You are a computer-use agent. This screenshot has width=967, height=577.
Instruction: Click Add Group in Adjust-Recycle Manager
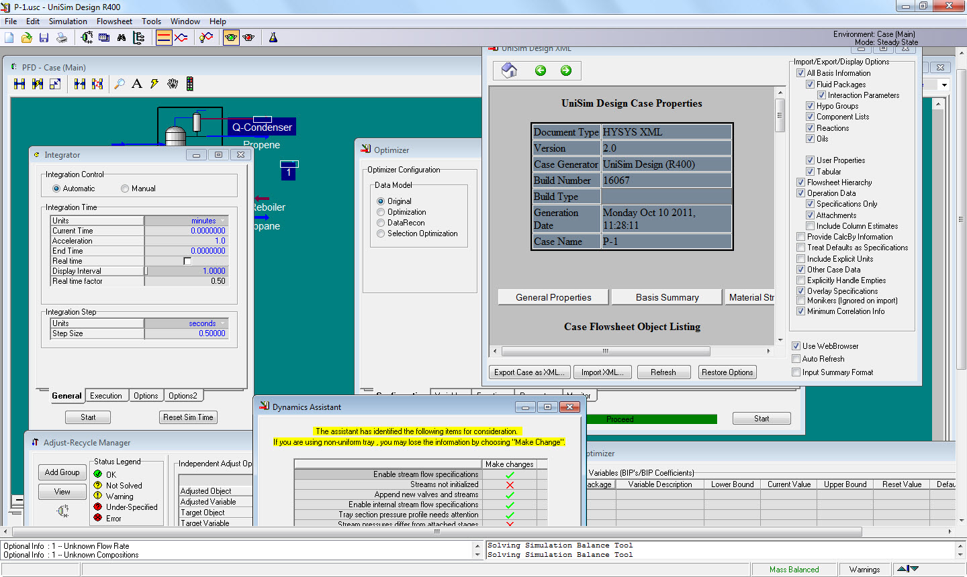pos(62,472)
